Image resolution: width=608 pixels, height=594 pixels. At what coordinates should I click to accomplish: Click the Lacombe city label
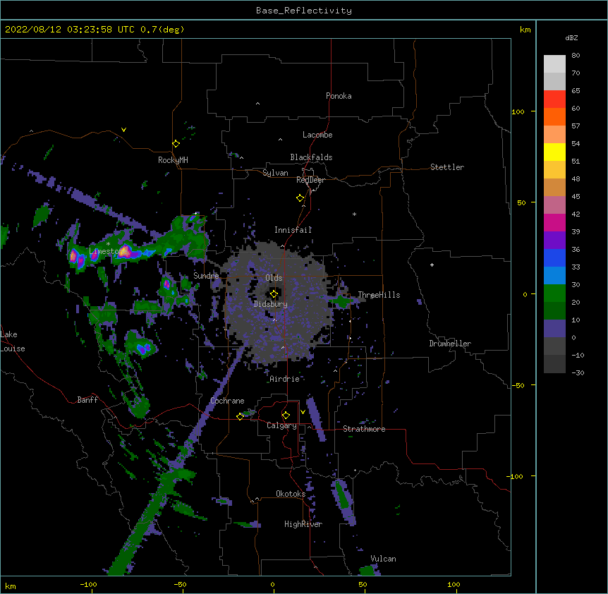[x=317, y=135]
